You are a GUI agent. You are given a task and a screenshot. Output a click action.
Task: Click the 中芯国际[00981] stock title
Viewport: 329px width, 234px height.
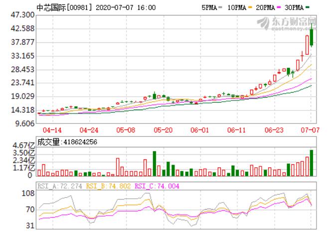(x=64, y=8)
